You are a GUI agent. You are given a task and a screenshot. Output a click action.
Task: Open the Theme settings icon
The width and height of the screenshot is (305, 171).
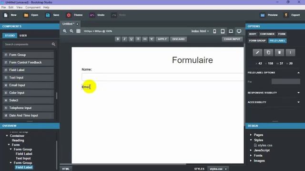point(69,15)
